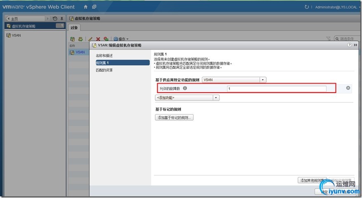The image size is (362, 198).
Task: Remove the 允许的故障数 rule
Action: pos(348,88)
